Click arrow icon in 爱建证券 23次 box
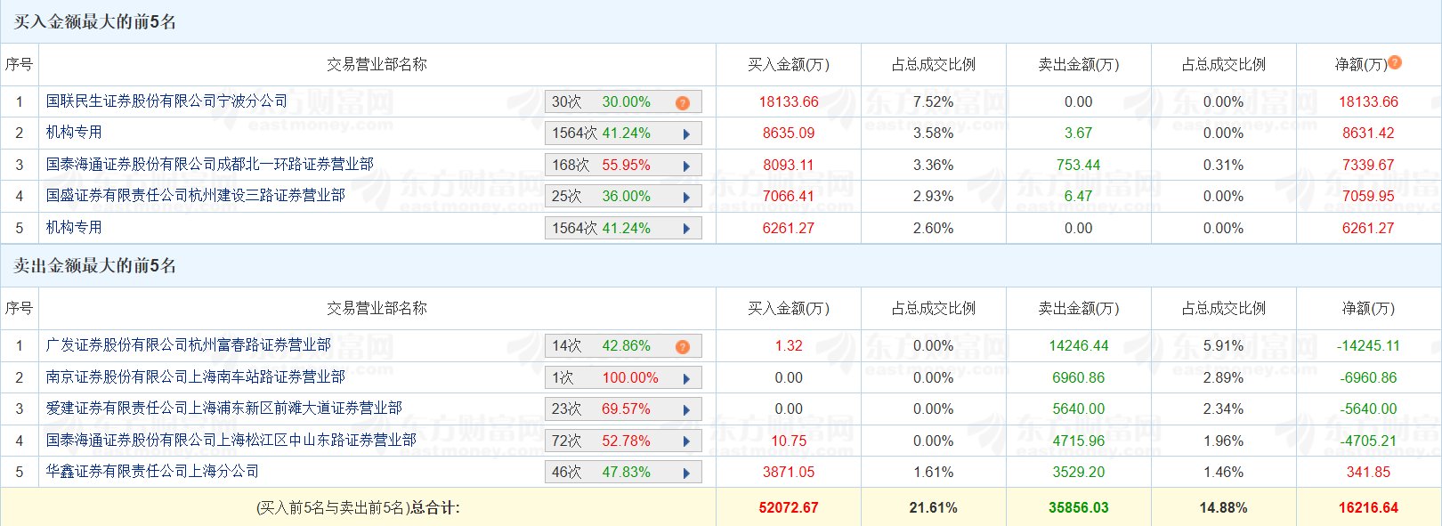 coord(686,410)
